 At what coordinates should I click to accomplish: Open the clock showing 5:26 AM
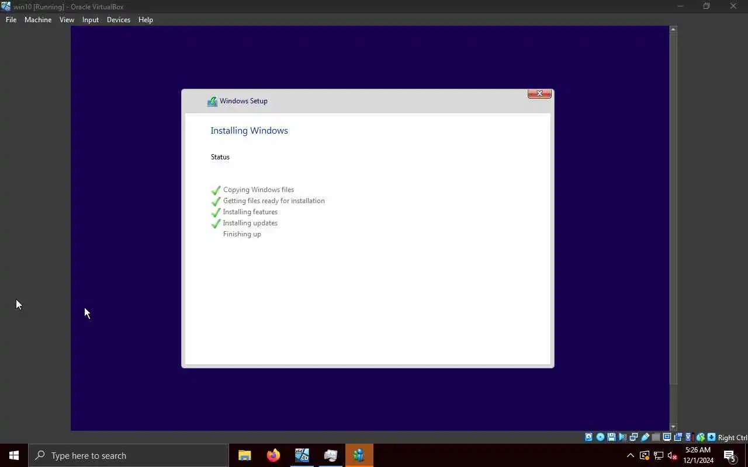point(698,455)
